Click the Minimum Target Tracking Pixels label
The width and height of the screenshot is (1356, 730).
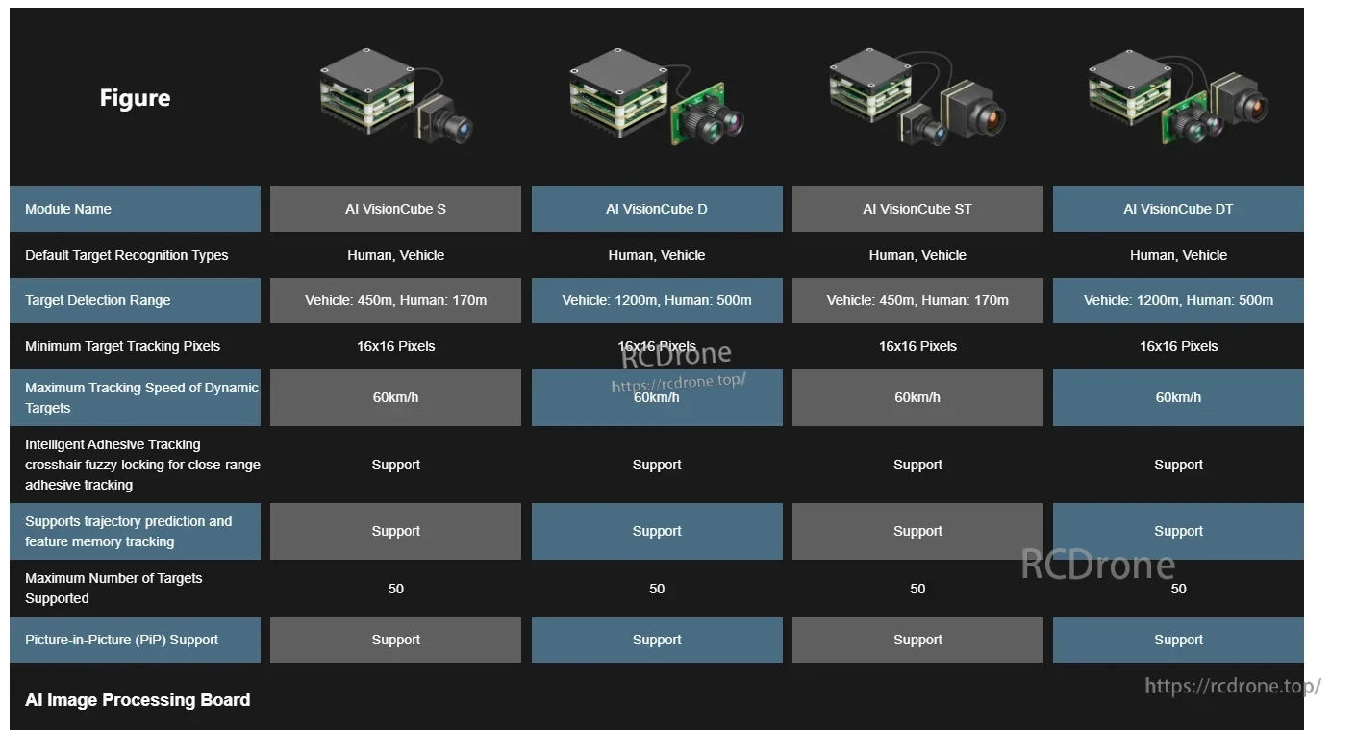(122, 346)
